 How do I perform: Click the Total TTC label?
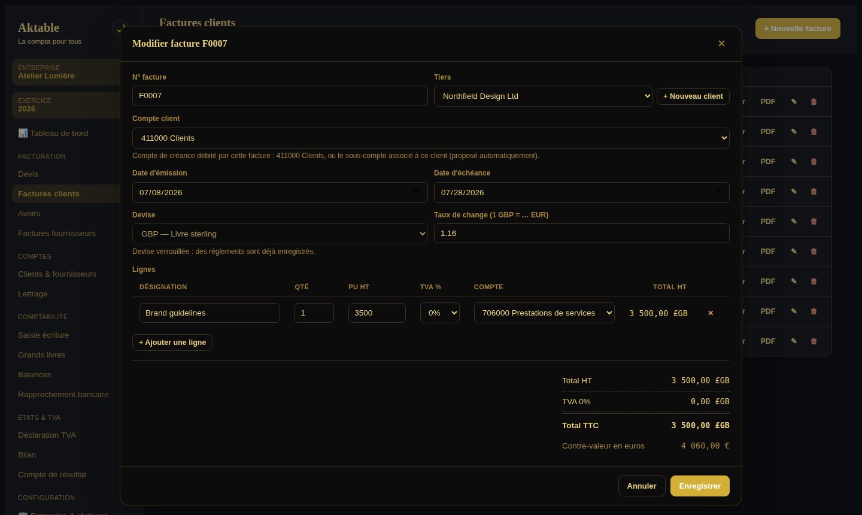tap(580, 425)
